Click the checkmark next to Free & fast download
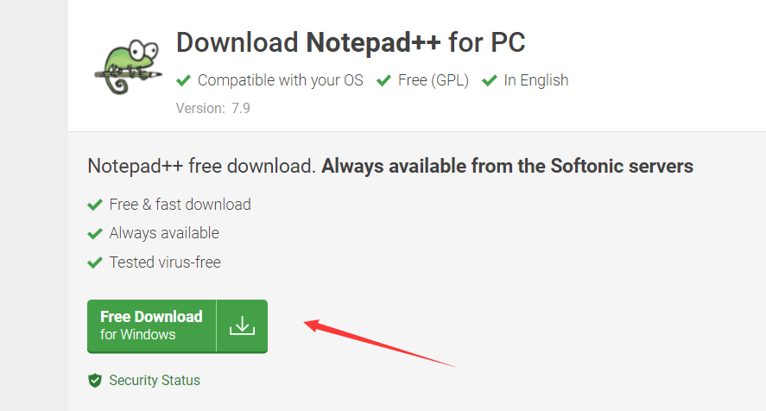Image resolution: width=766 pixels, height=411 pixels. (x=95, y=205)
